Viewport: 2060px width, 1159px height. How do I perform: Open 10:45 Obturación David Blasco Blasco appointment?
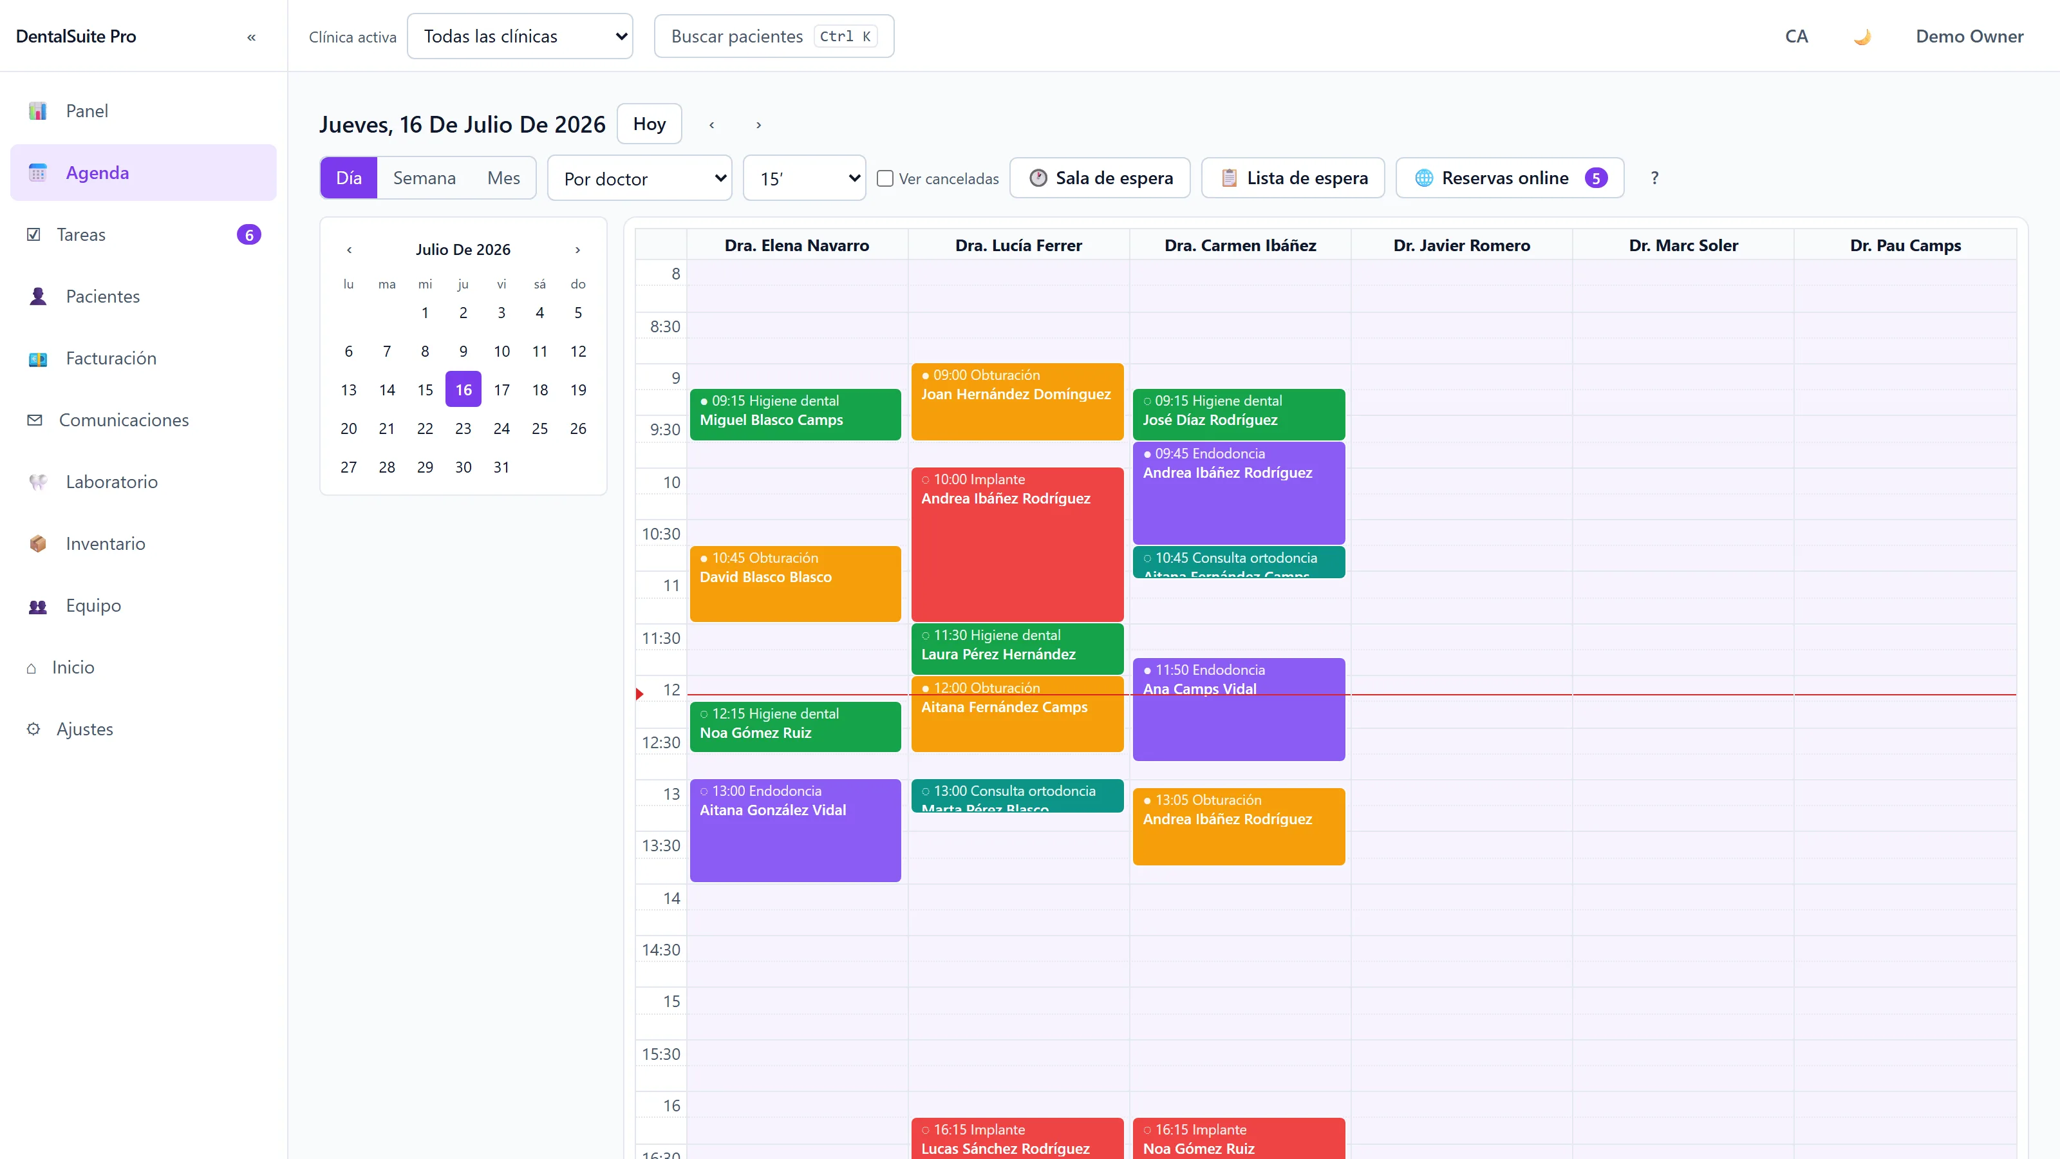[x=795, y=584]
